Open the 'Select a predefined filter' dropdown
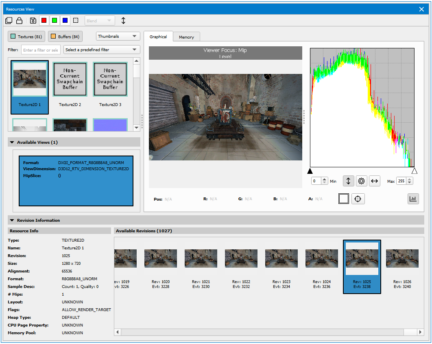 click(x=101, y=50)
